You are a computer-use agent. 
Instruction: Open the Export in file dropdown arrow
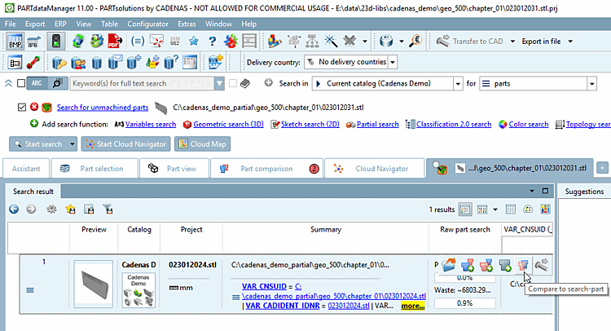point(570,42)
